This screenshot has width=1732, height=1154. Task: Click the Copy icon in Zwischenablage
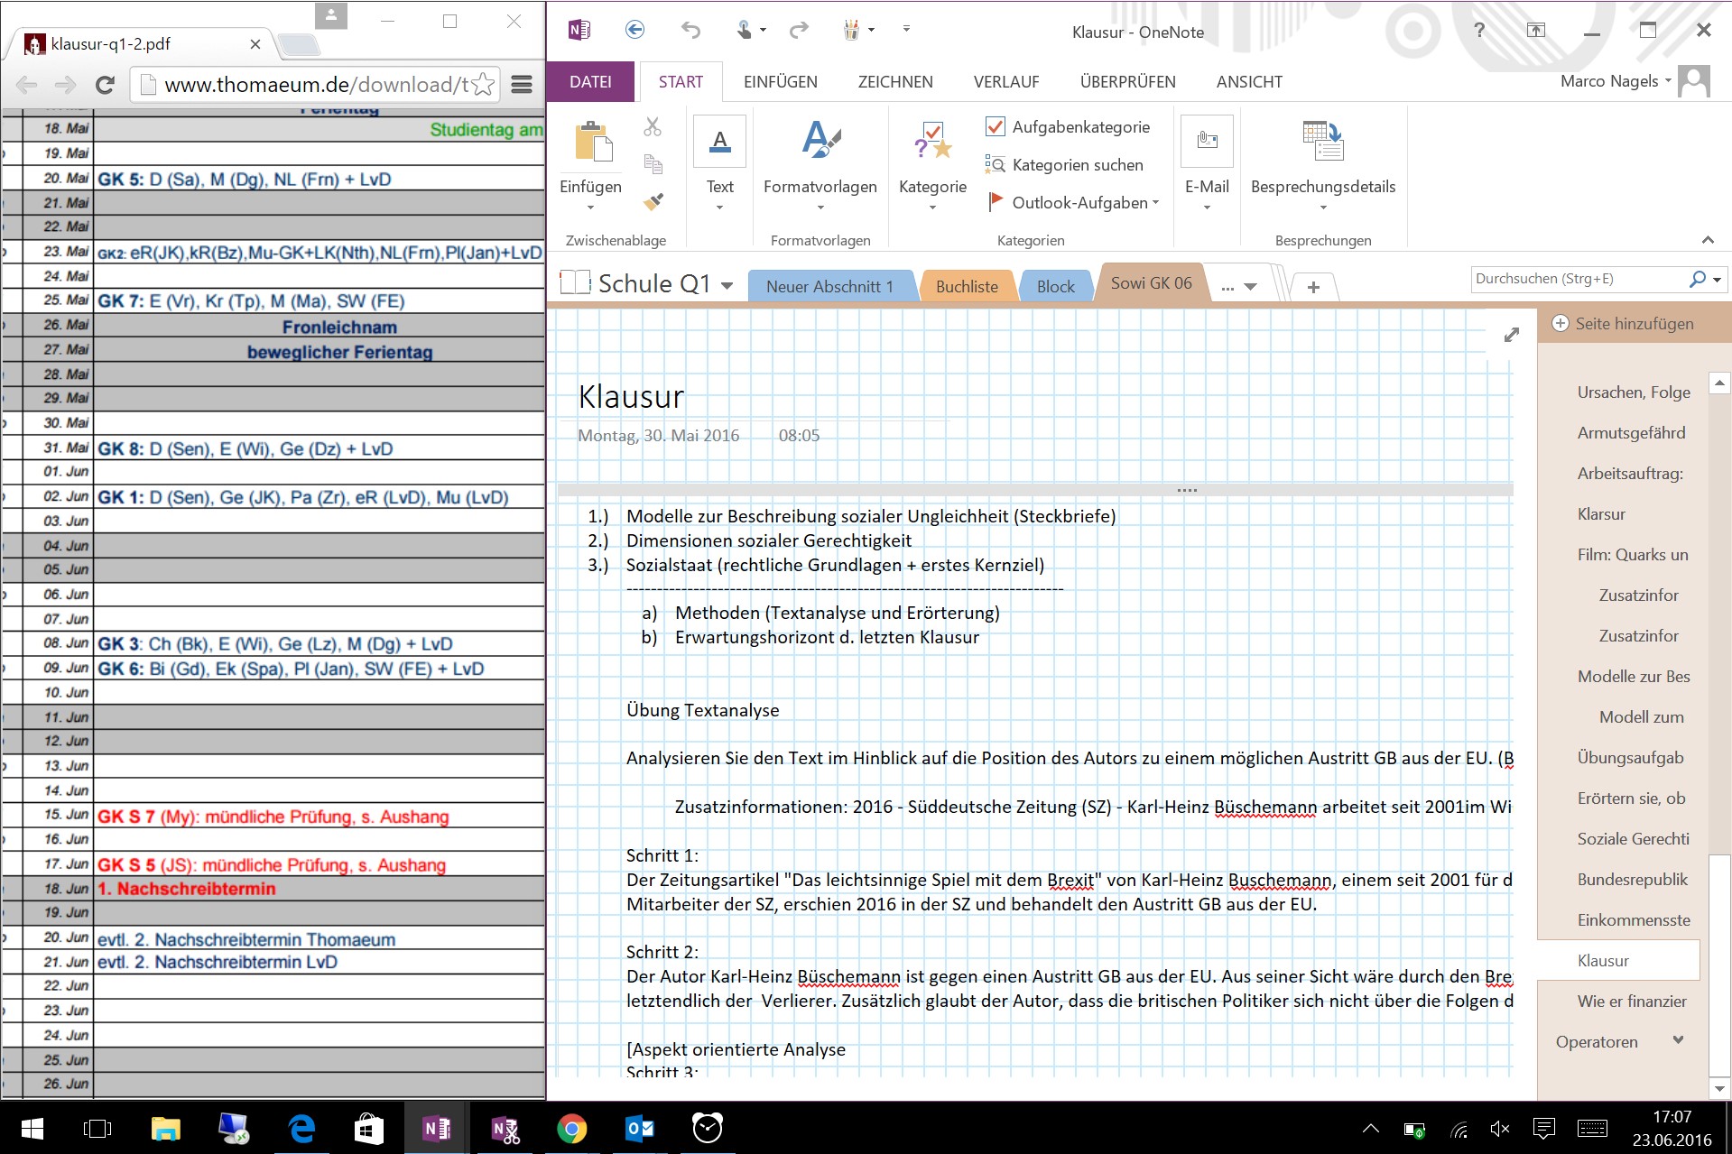pyautogui.click(x=653, y=163)
